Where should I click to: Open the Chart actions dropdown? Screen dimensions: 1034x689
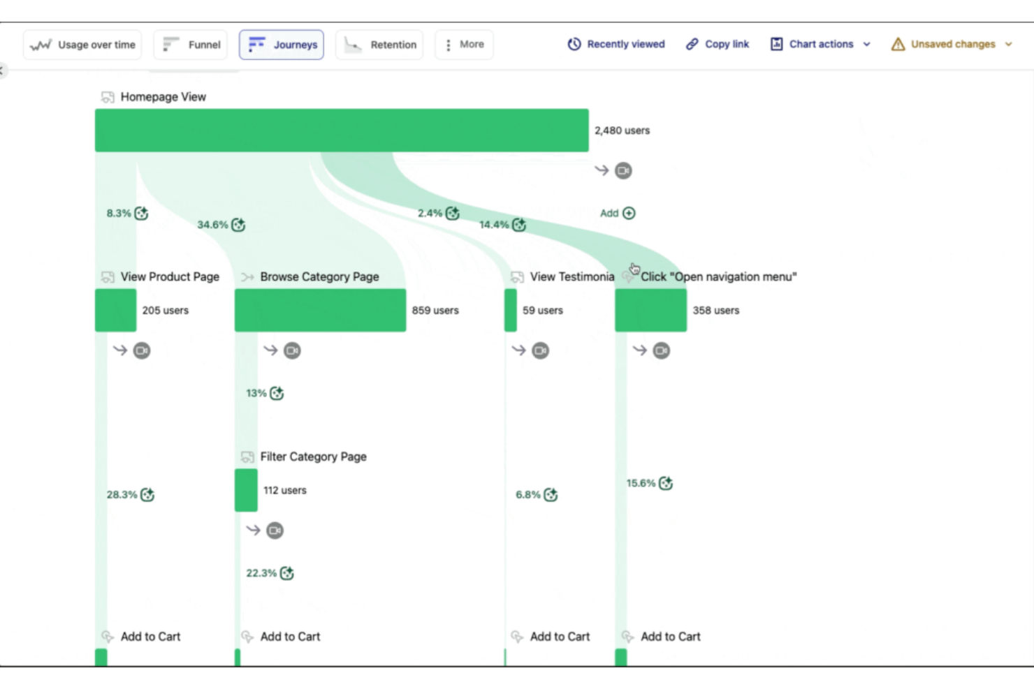(820, 44)
